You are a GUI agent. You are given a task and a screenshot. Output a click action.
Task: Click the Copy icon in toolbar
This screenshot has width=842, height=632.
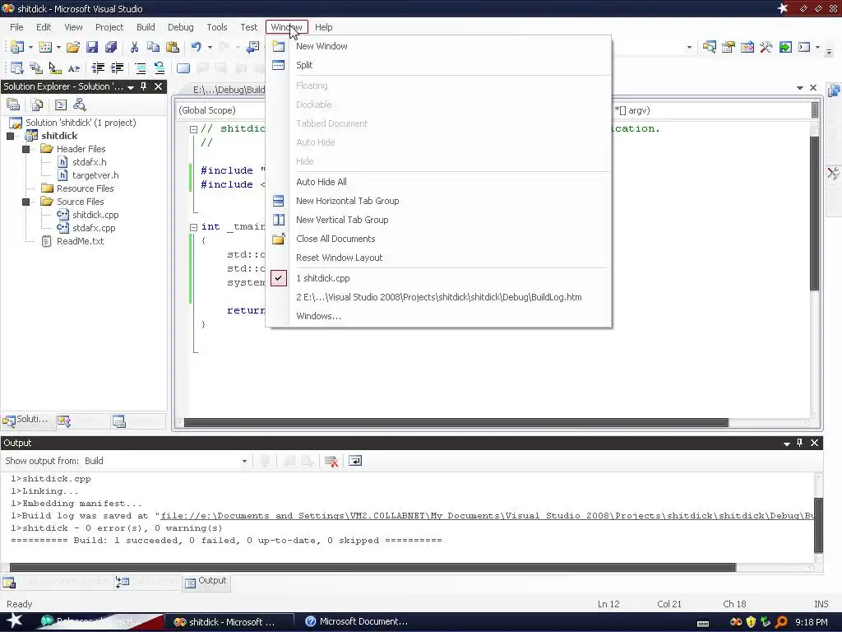click(153, 47)
